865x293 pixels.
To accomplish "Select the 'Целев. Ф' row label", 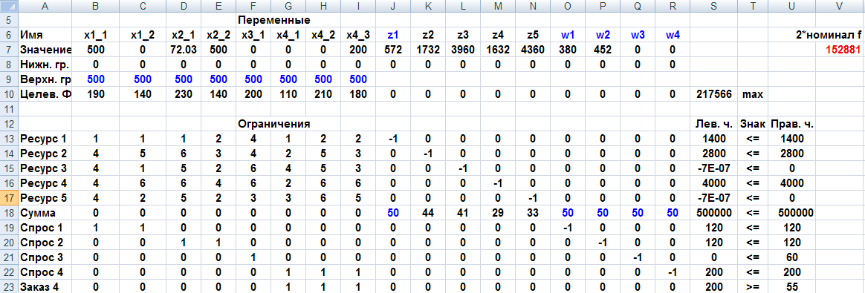I will 44,94.
